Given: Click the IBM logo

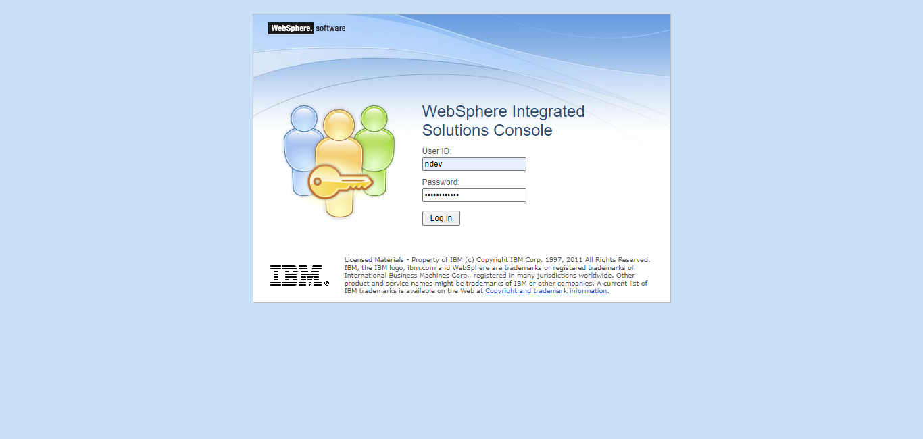Looking at the screenshot, I should 299,276.
